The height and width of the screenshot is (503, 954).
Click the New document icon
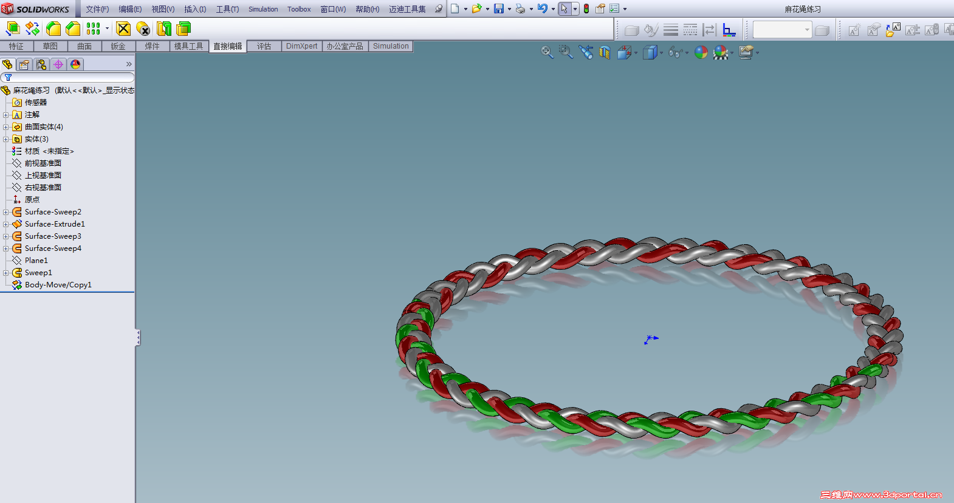pos(455,9)
